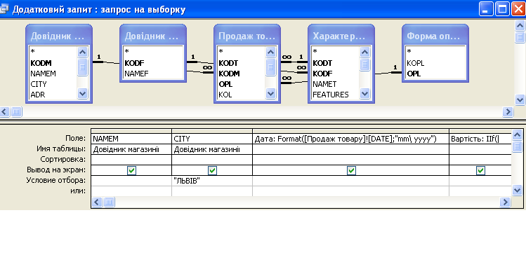Image resolution: width=526 pixels, height=269 pixels.
Task: Close the Додатковий запит window
Action: [518, 9]
